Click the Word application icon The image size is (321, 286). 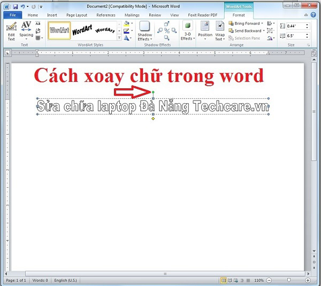click(x=6, y=7)
